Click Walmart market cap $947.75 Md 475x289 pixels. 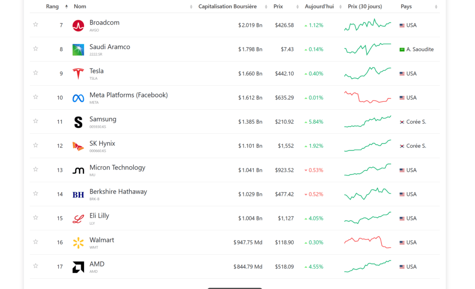[248, 243]
